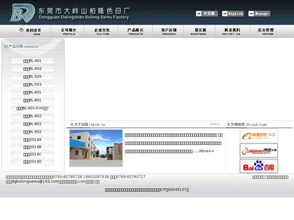Select product category BL-802
294x220 pixels.
click(x=32, y=124)
